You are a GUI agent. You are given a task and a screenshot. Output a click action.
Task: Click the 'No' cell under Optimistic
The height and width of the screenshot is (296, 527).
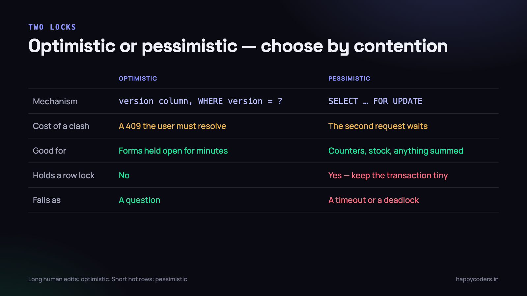pyautogui.click(x=124, y=175)
